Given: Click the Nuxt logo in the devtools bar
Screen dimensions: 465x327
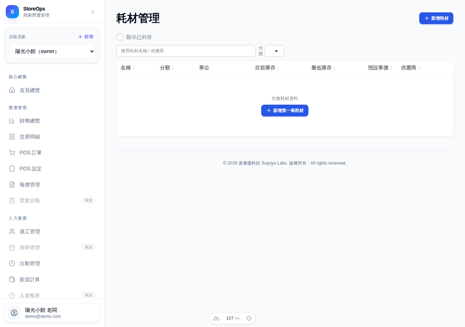Looking at the screenshot, I should coord(216,318).
